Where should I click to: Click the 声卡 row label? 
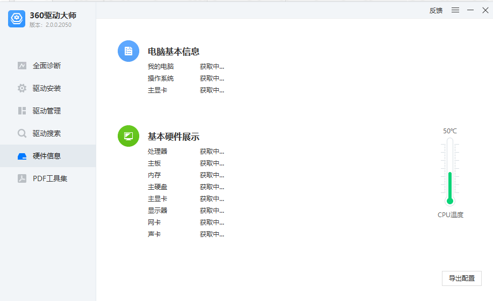coord(154,234)
